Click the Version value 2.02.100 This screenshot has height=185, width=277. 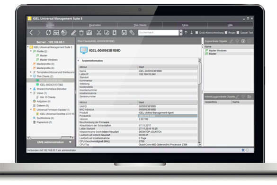coord(143,119)
